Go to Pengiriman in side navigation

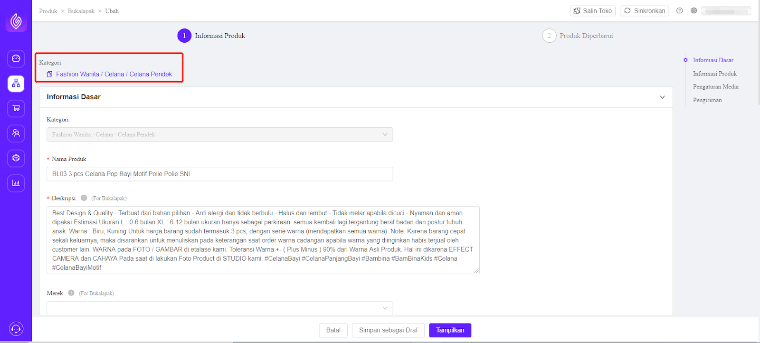(x=707, y=100)
